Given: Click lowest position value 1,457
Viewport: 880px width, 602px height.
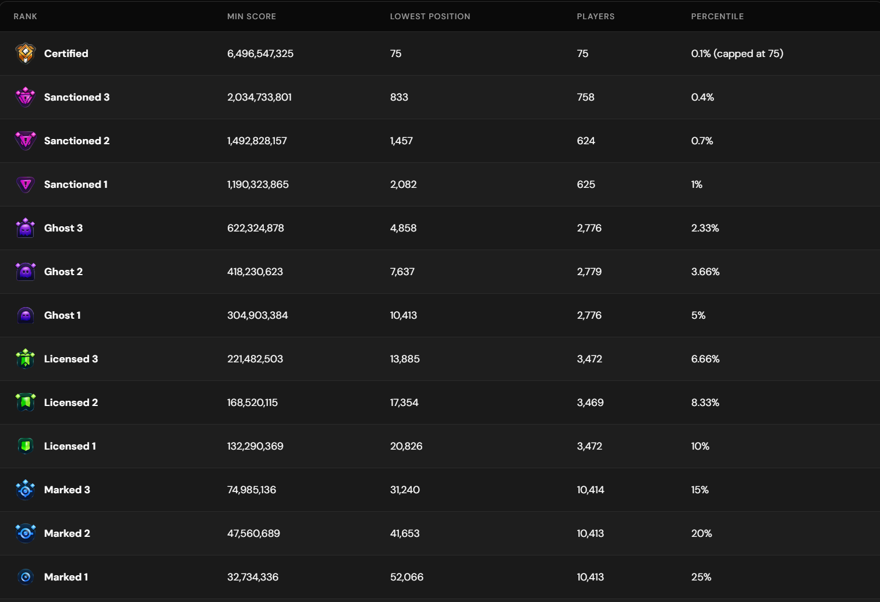Looking at the screenshot, I should [x=401, y=141].
